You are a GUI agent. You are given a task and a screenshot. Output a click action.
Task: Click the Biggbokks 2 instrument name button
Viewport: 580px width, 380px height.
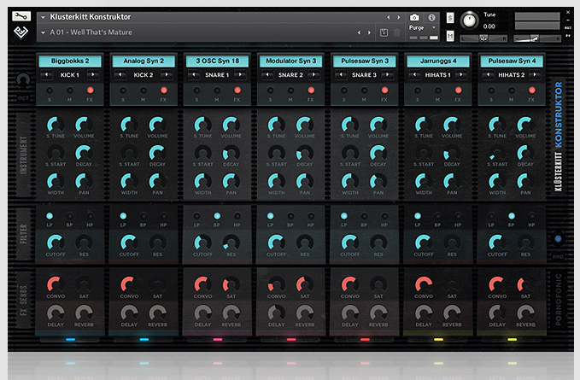tap(70, 61)
